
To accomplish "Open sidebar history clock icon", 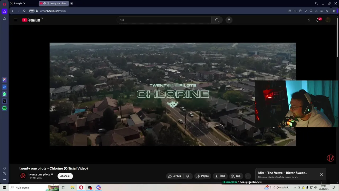I will coord(4,174).
